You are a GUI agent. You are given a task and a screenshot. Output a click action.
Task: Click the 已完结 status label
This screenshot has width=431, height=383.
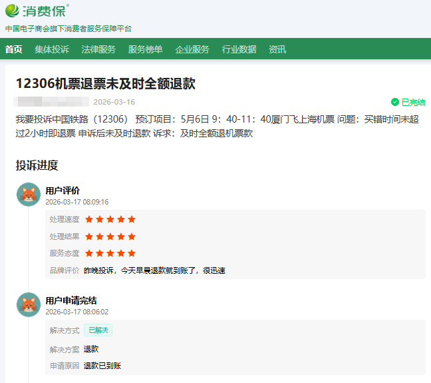coord(413,102)
